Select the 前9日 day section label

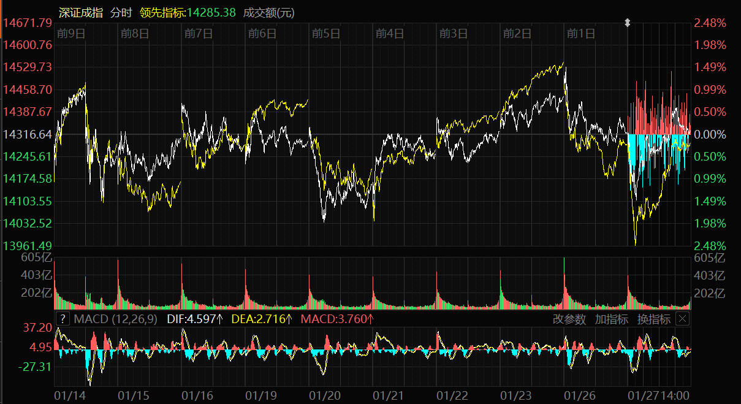70,34
